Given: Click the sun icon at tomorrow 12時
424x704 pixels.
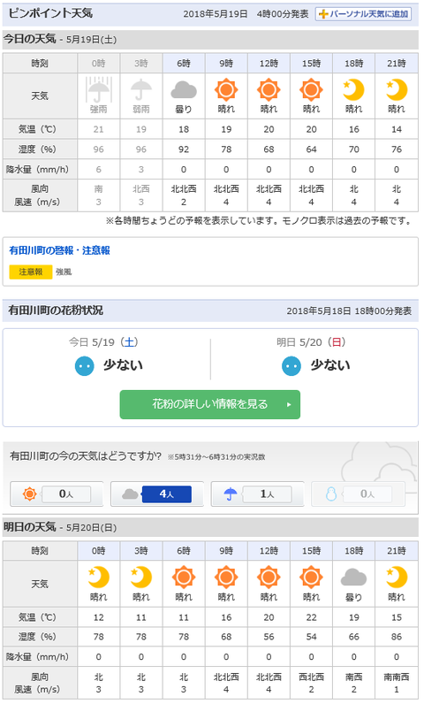Looking at the screenshot, I should click(269, 578).
